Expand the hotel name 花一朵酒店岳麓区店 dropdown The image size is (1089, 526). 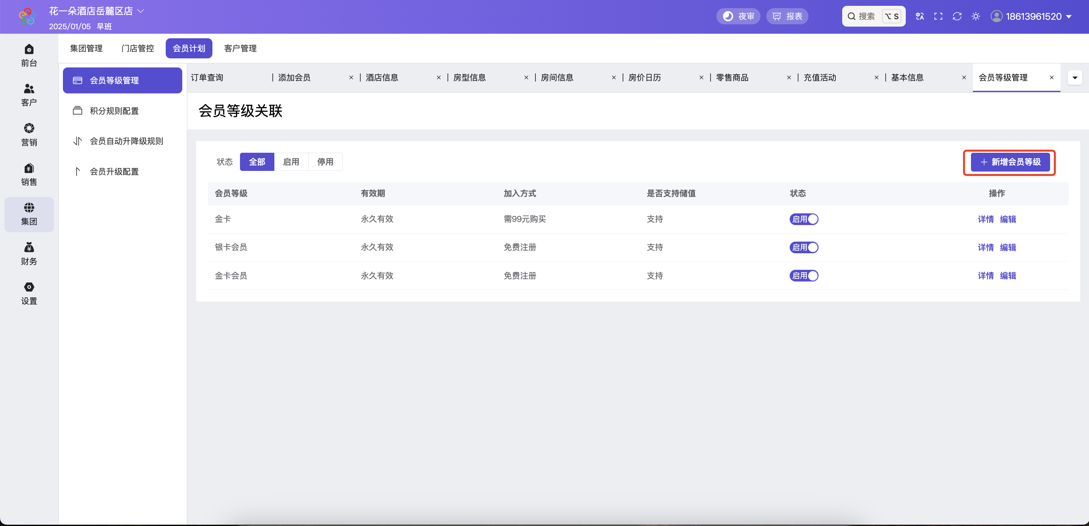click(96, 11)
